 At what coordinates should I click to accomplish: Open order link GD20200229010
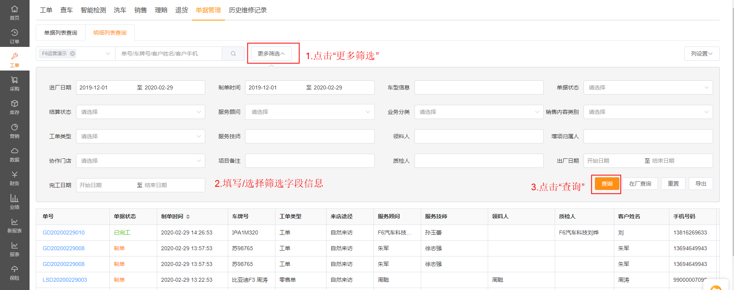pyautogui.click(x=64, y=232)
